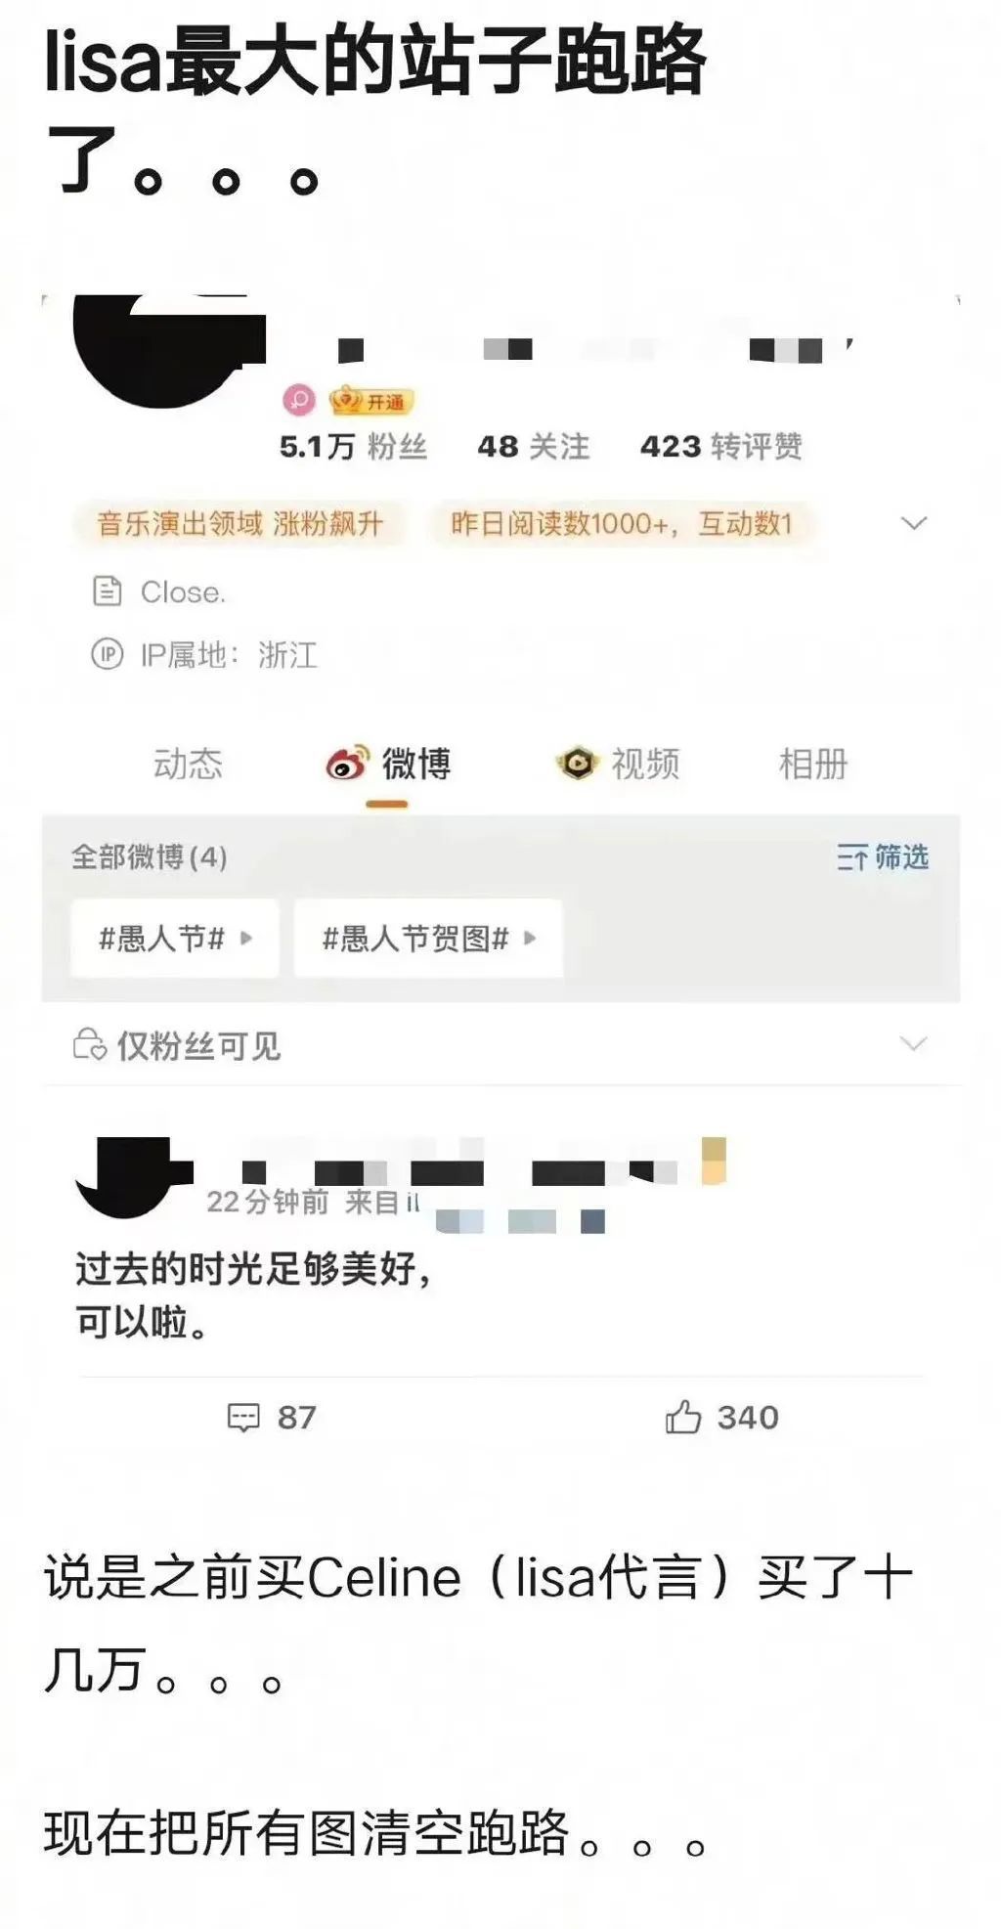Screen dimensions: 1001x1929
Task: Tap the Weibo eye logo icon
Action: (x=347, y=764)
